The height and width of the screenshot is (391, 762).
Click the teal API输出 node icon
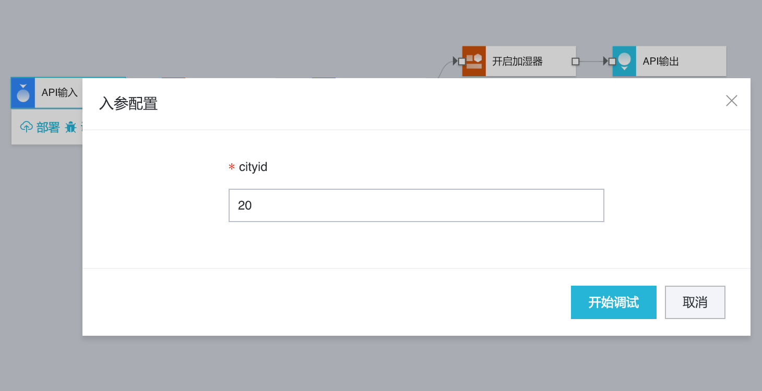pos(624,62)
